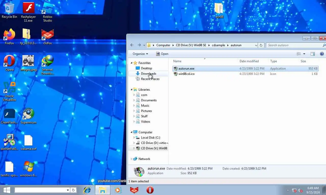Change the view using the views icon
The width and height of the screenshot is (326, 195).
(x=299, y=54)
